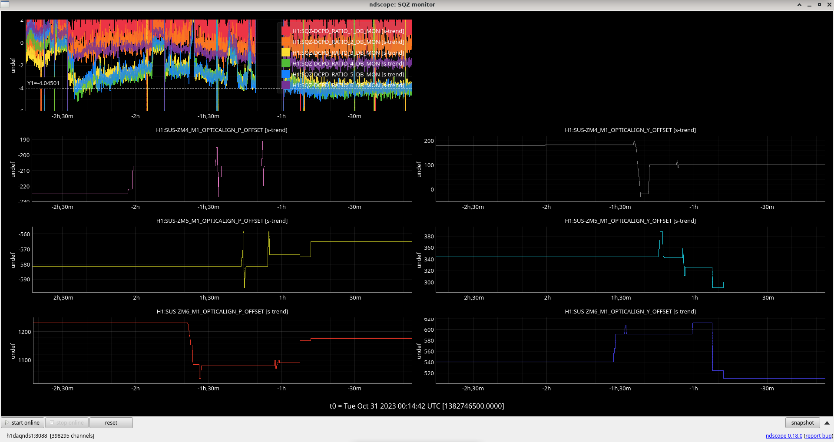Click the purple RATIO_6_DB_MON legend swatch
The height and width of the screenshot is (442, 834).
click(285, 85)
